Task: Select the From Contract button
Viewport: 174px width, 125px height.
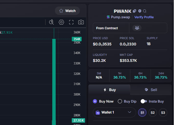Action: (111, 28)
